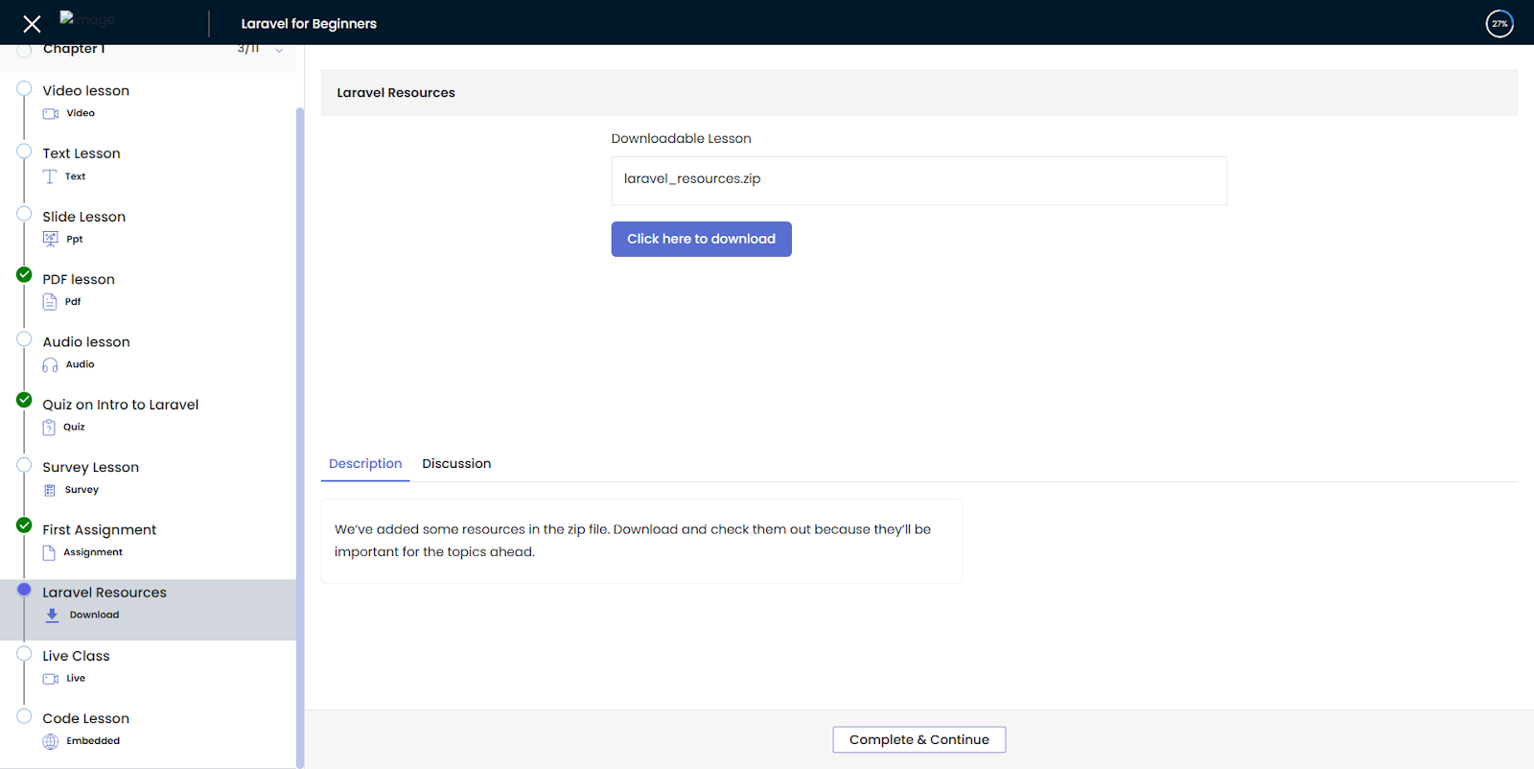Select the Laravel Resources lesson
Viewport: 1534px width, 769px height.
148,610
